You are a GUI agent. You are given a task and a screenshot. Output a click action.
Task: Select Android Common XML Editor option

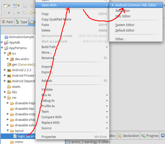tap(136, 5)
